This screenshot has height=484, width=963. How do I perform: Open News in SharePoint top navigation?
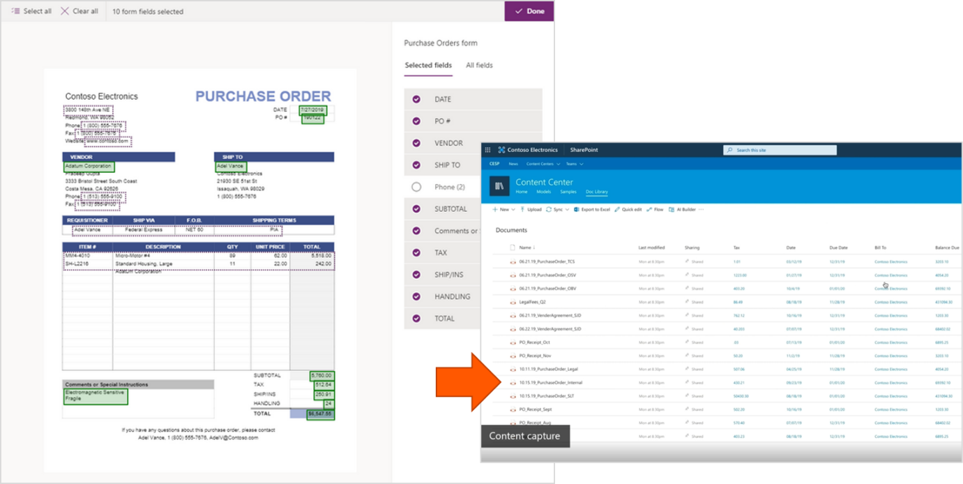[513, 164]
